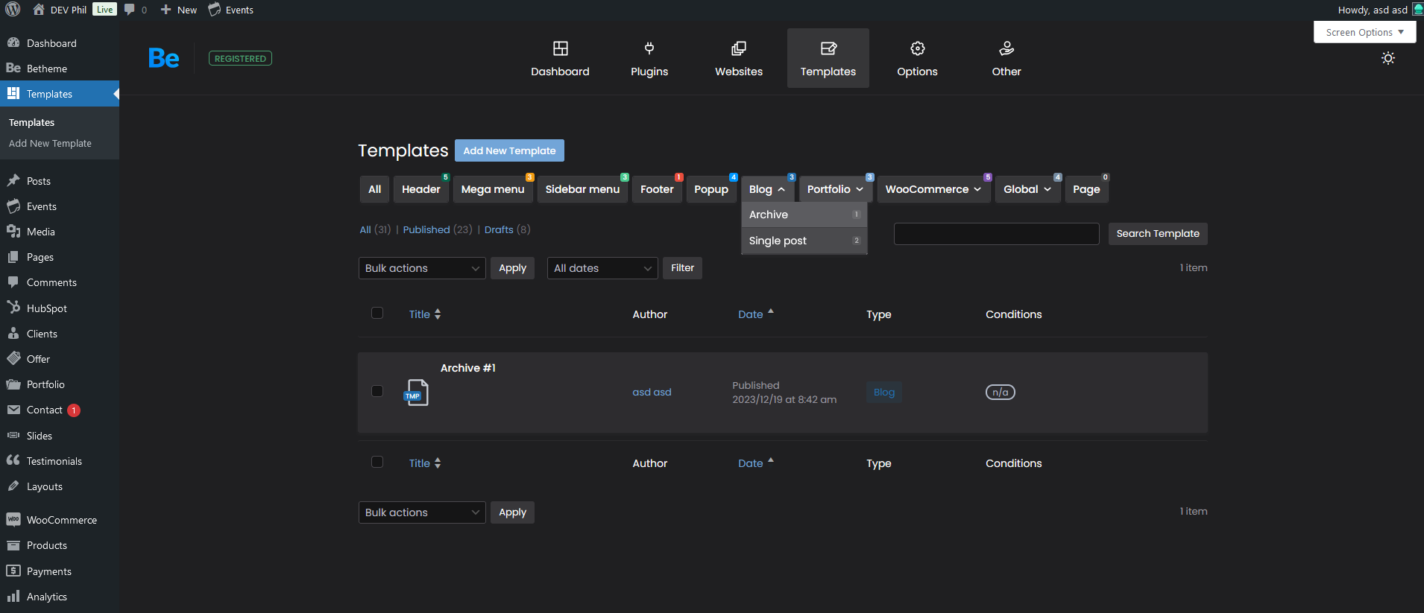The image size is (1424, 613).
Task: Show Drafts templates
Action: click(x=499, y=229)
